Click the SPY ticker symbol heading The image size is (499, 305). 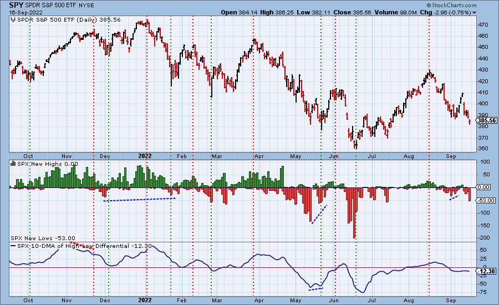pos(16,5)
